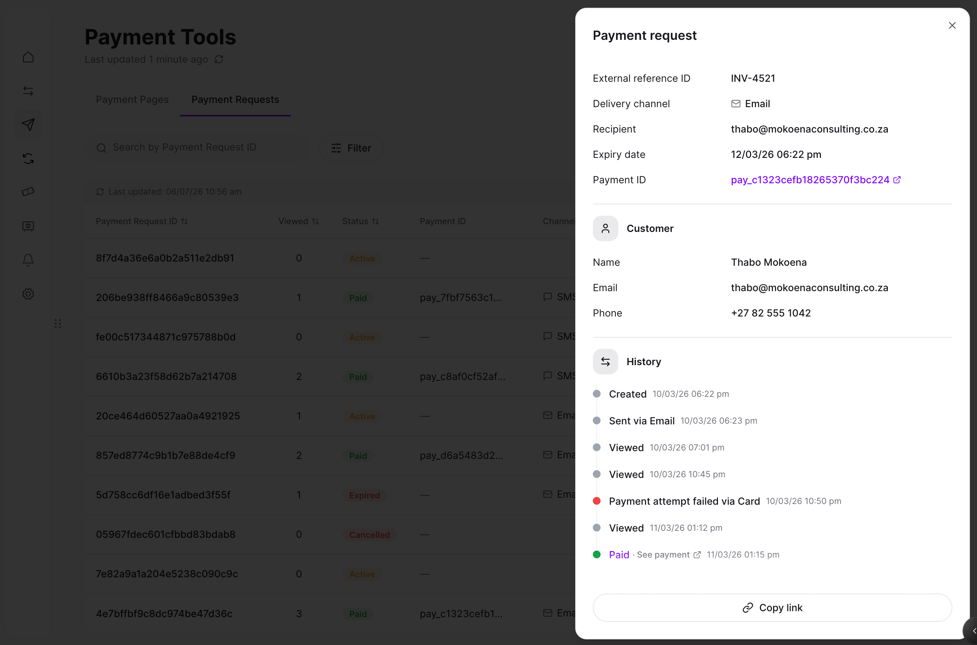Image resolution: width=977 pixels, height=645 pixels.
Task: Switch to Payment Pages tab
Action: [x=132, y=99]
